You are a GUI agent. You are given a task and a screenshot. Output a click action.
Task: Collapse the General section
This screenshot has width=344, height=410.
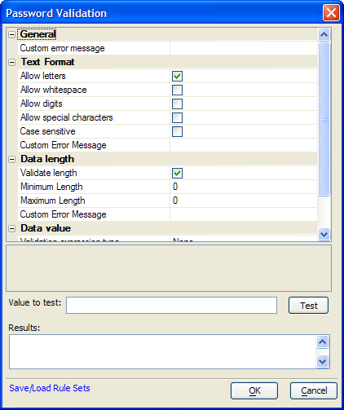[11, 34]
